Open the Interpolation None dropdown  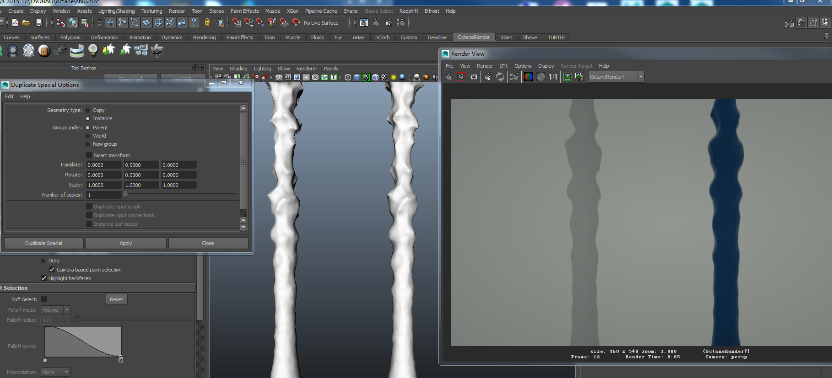55,372
